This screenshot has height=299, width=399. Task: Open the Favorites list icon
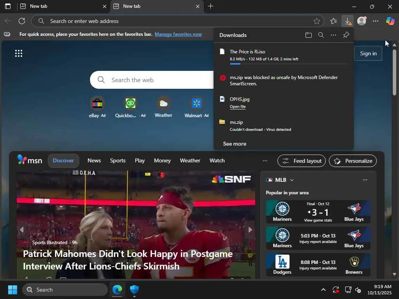pyautogui.click(x=334, y=21)
